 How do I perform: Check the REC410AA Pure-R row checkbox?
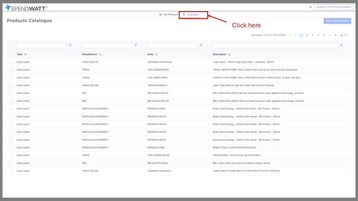(11, 93)
